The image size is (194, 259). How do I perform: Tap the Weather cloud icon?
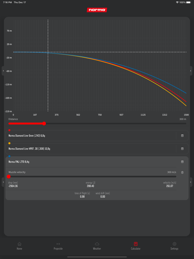pos(97,244)
